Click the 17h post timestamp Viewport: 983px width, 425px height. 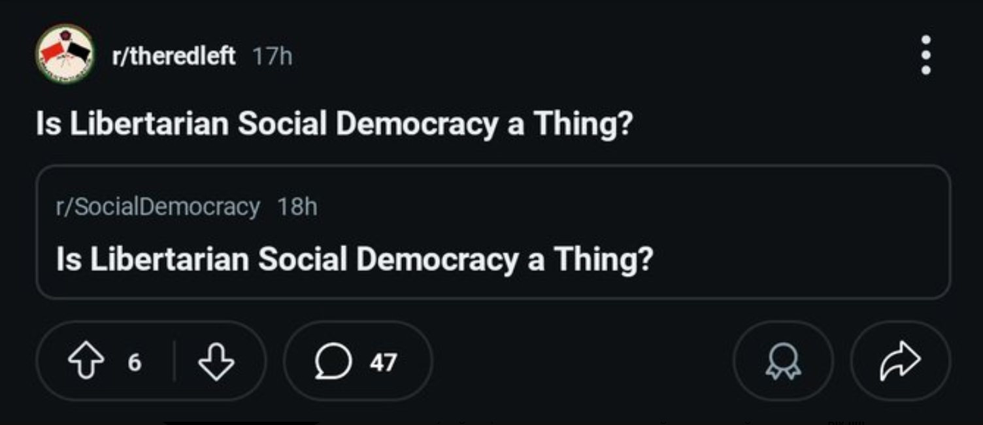[x=273, y=57]
